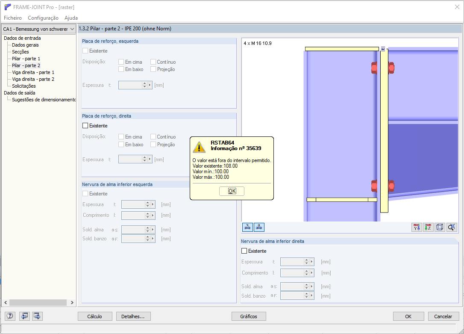Viewport: 464px width, 334px height.
Task: Click the Dados de saída tree node
Action: (x=20, y=93)
